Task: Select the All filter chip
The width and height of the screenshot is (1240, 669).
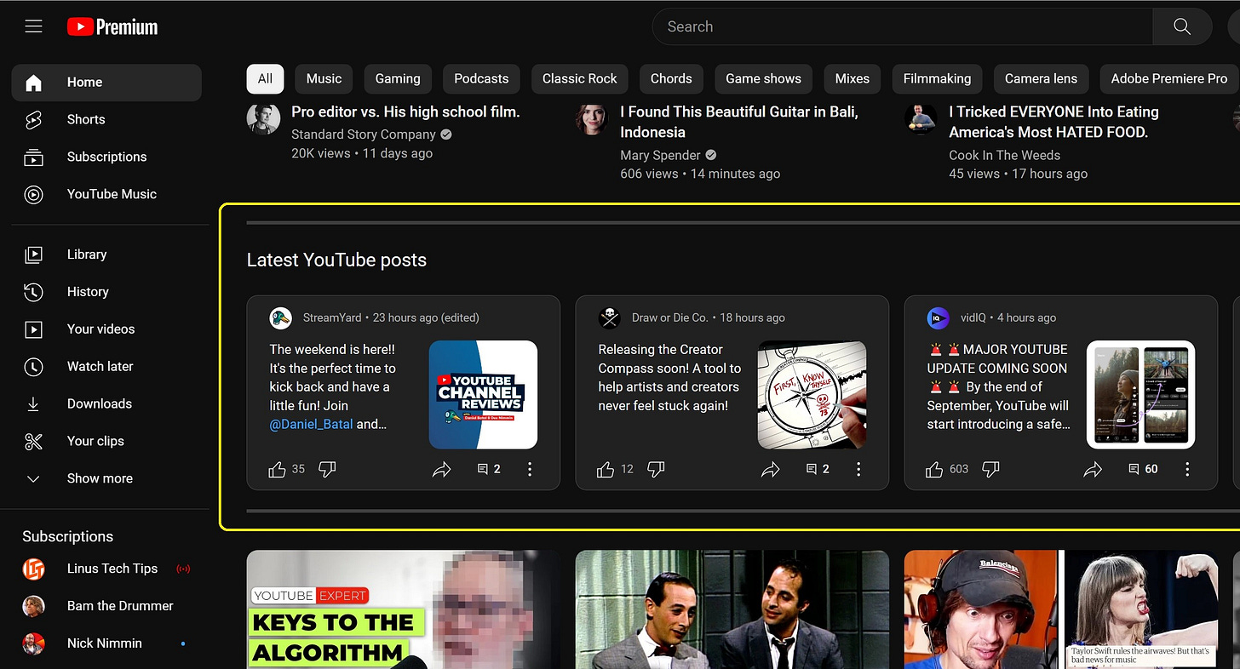Action: [265, 78]
